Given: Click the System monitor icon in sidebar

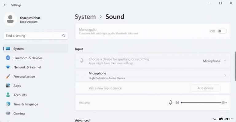Looking at the screenshot, I should (x=8, y=49).
